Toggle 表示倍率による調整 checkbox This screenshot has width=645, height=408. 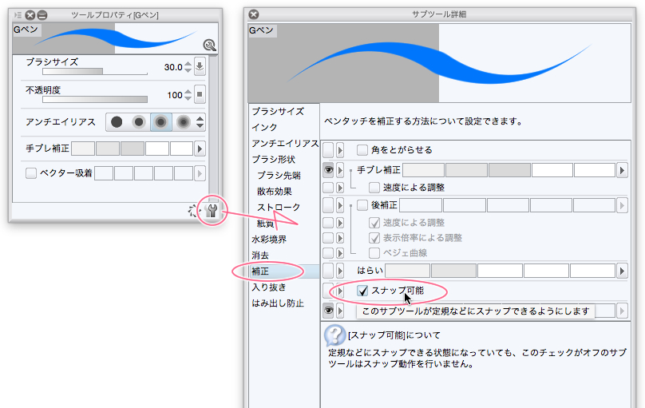tap(374, 238)
